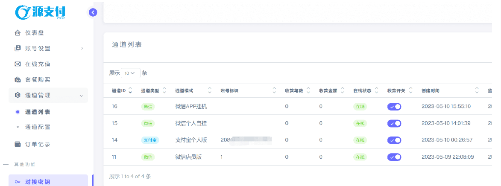Click the 对接密钥 key icon
Screen dimensions: 501x186
18,182
